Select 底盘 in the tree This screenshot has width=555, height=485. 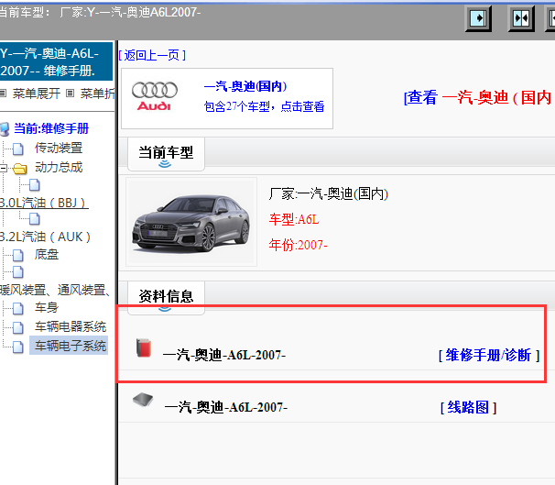pyautogui.click(x=47, y=254)
